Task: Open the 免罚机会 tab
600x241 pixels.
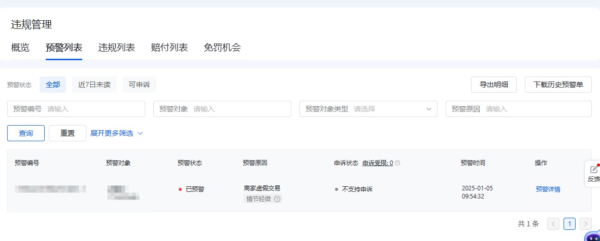Action: [x=222, y=48]
